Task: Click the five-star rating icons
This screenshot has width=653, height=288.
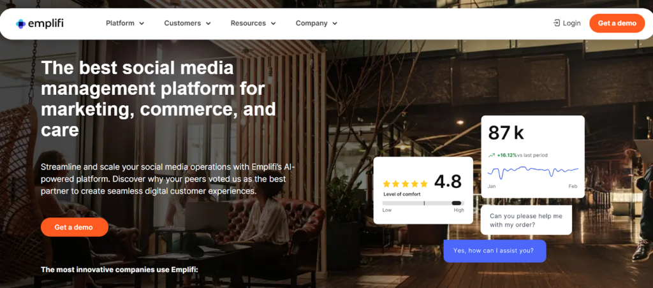Action: click(x=405, y=184)
